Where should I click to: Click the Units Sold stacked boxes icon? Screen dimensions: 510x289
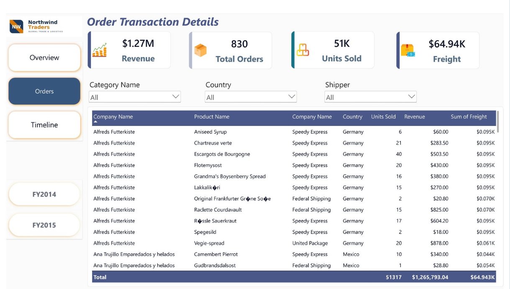coord(303,50)
